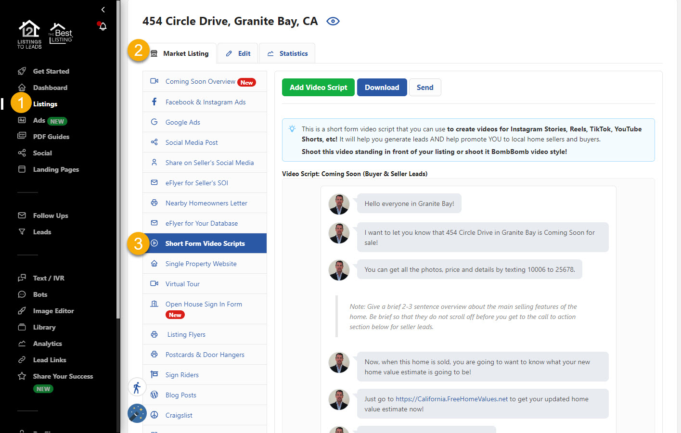Viewport: 681px width, 433px height.
Task: Open Analytics in the left sidebar
Action: point(47,344)
